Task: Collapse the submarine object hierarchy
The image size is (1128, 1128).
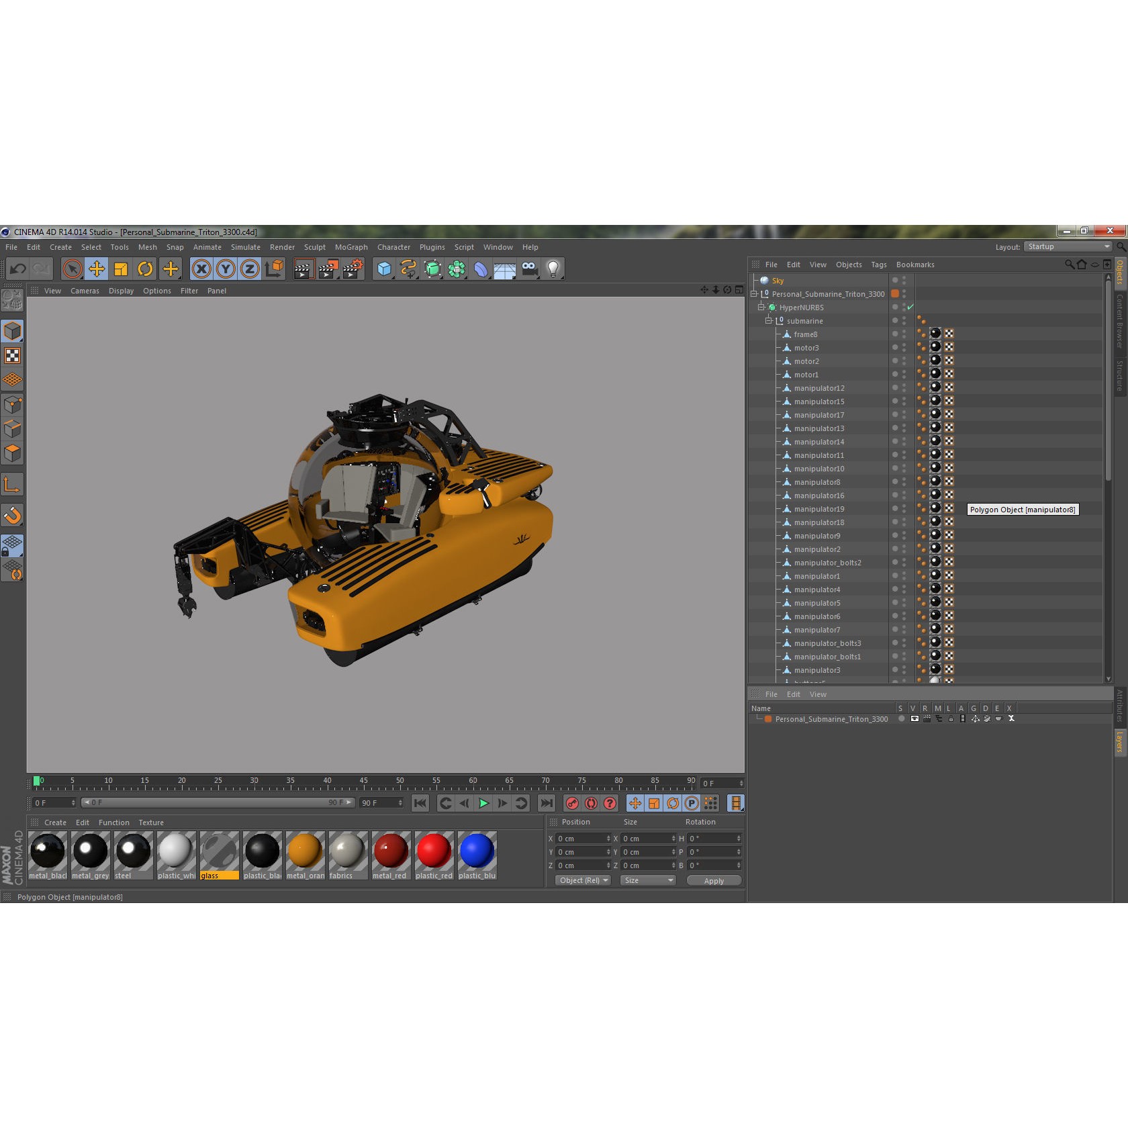Action: (x=769, y=320)
